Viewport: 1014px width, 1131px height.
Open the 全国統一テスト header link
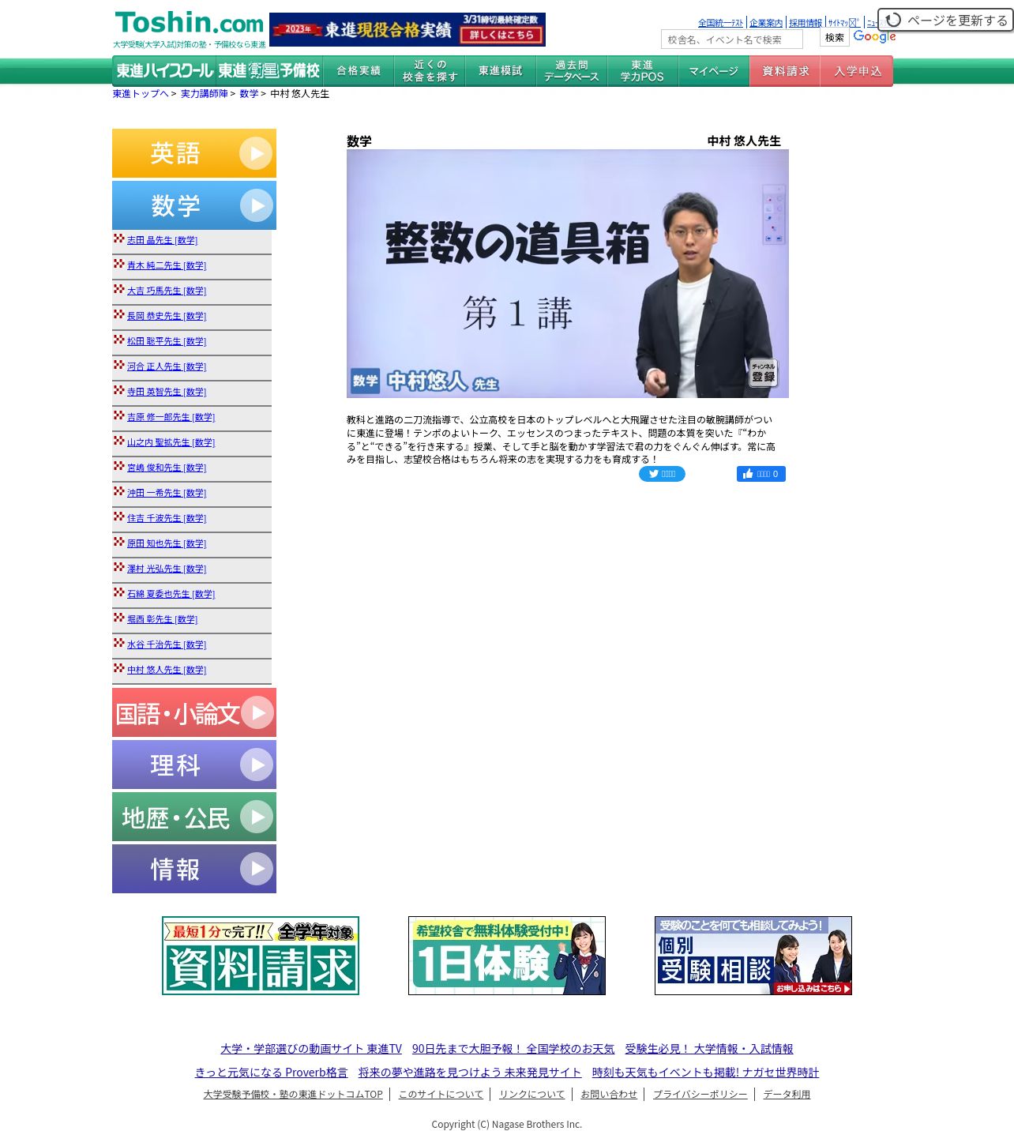point(720,23)
